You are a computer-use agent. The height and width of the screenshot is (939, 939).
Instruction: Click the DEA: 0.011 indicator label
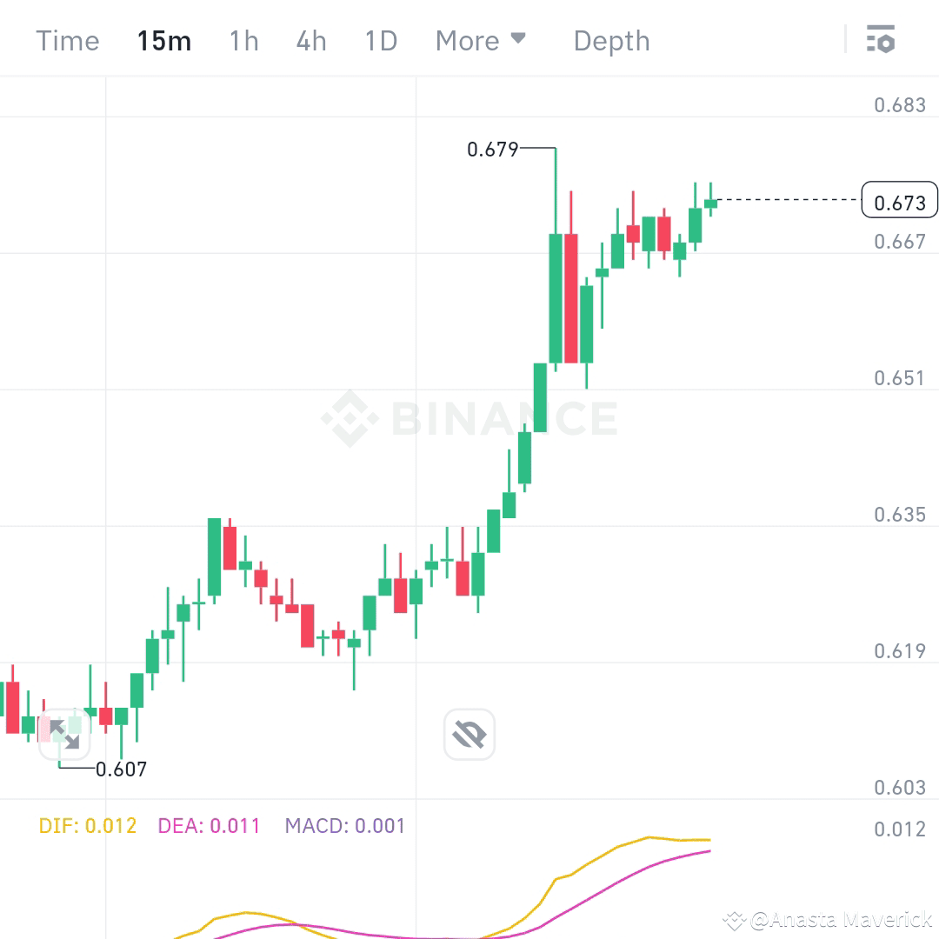(209, 825)
